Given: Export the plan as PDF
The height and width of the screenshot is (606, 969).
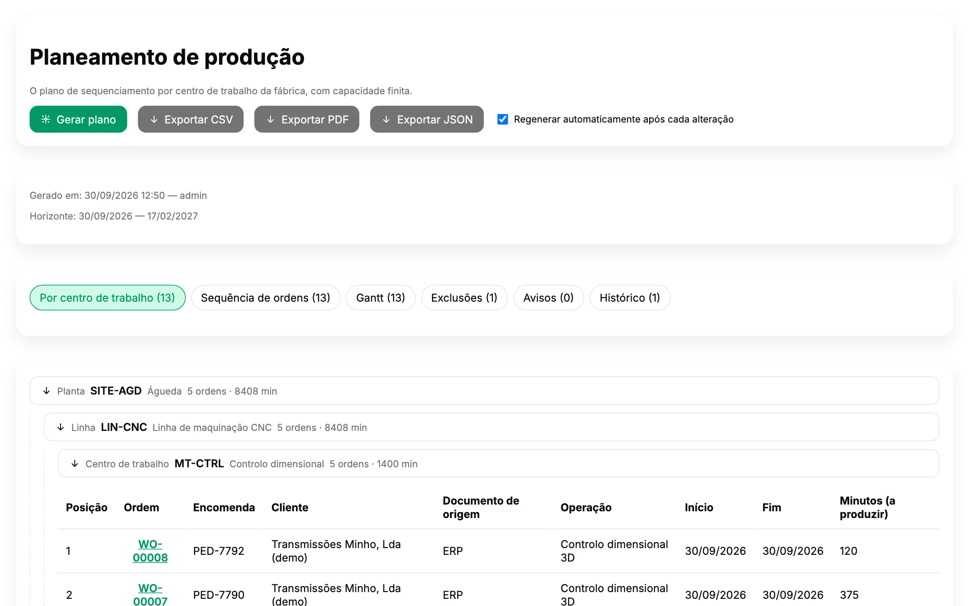Looking at the screenshot, I should tap(307, 119).
